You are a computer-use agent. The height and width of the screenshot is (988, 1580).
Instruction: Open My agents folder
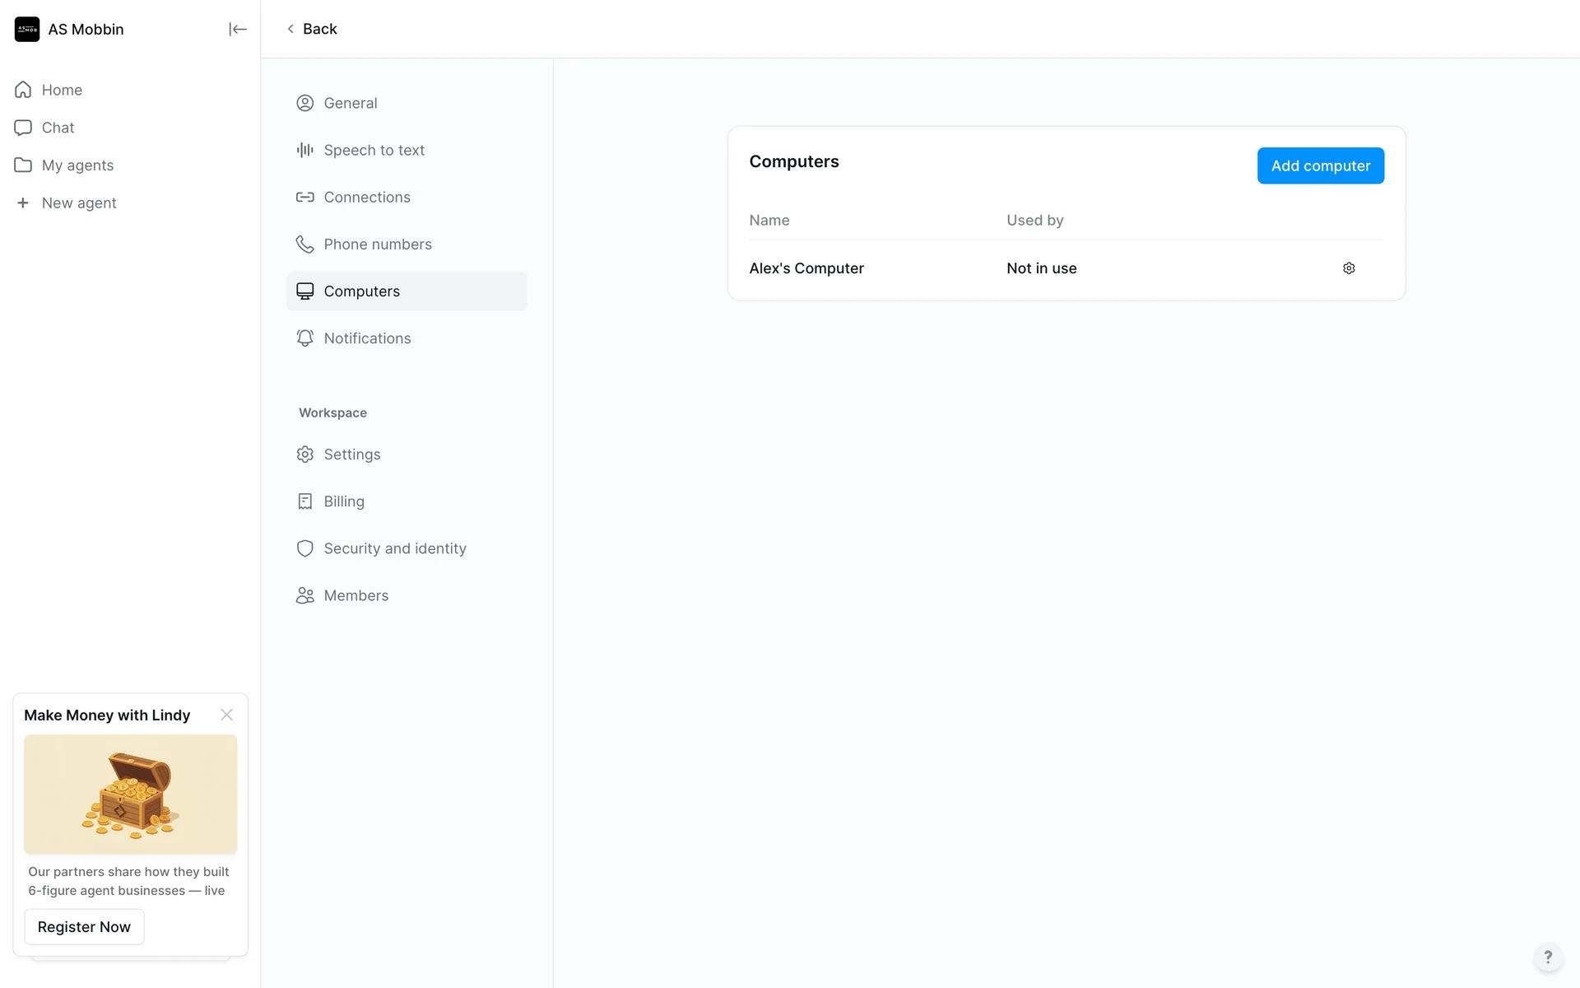[x=77, y=165]
